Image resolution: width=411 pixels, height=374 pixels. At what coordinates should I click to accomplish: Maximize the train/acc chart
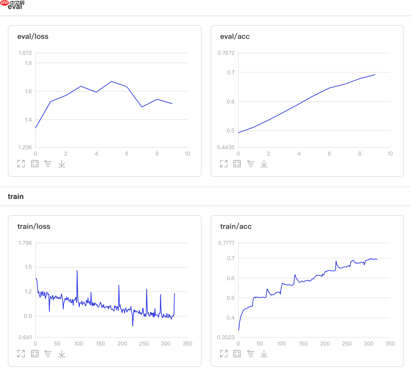(x=224, y=354)
